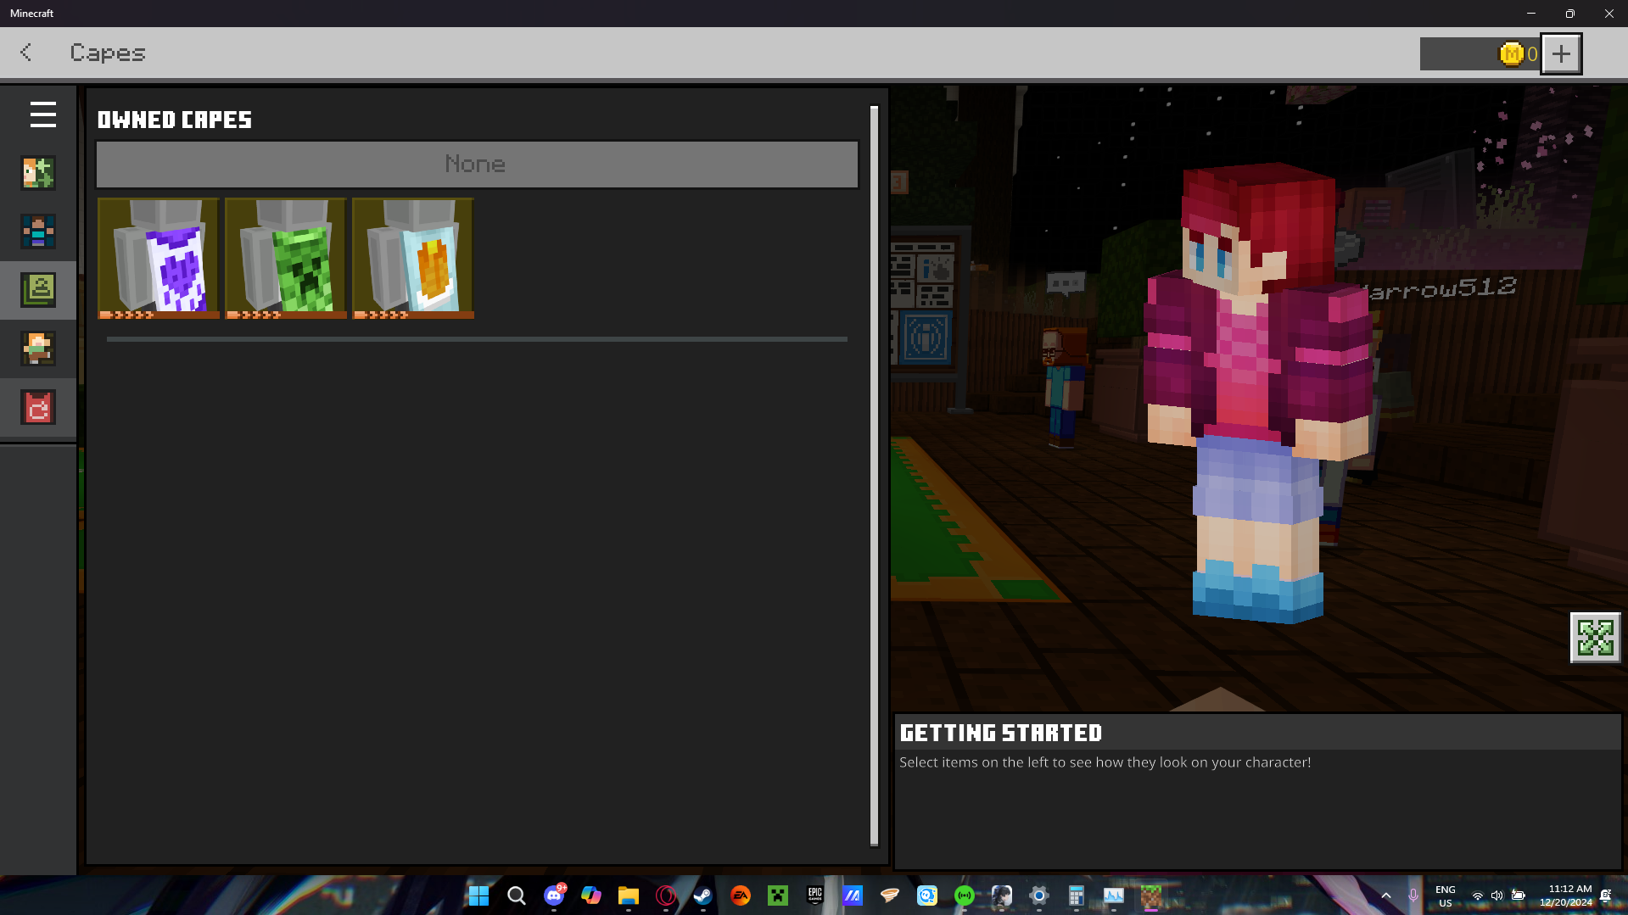Open File Explorer from the taskbar
The height and width of the screenshot is (915, 1628).
629,895
